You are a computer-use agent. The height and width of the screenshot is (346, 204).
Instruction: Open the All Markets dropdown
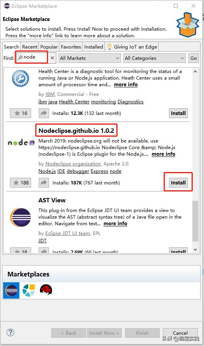pyautogui.click(x=90, y=58)
